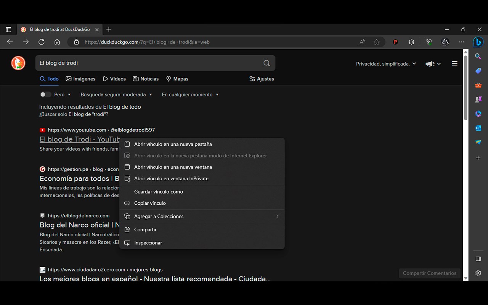Choose Abrir vínculo en una nueva pestaña

tap(202, 144)
